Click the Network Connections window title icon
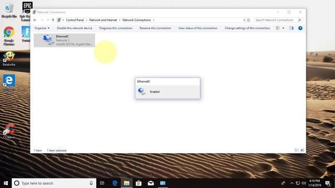The image size is (335, 188). click(x=35, y=12)
